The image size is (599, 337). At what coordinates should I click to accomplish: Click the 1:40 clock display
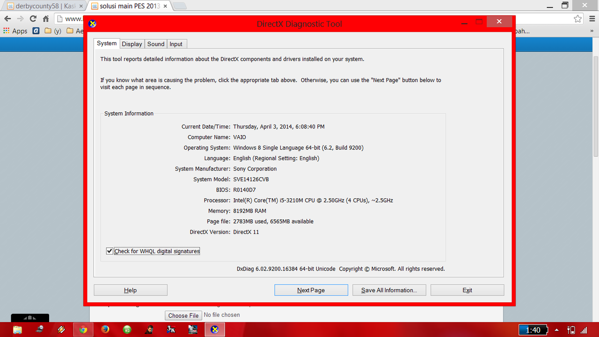point(533,330)
